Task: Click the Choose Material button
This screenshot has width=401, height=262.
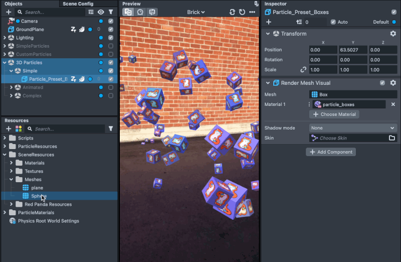Action: [x=334, y=114]
